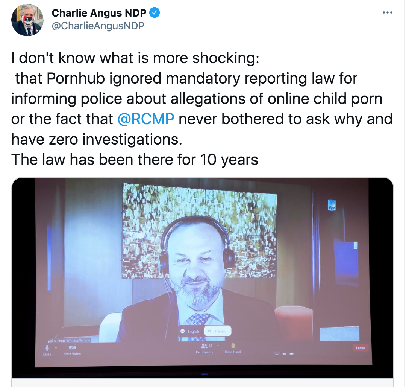Viewport: 409px width, 387px height.
Task: Open Charlie Angus NDP profile avatar
Action: (x=27, y=20)
